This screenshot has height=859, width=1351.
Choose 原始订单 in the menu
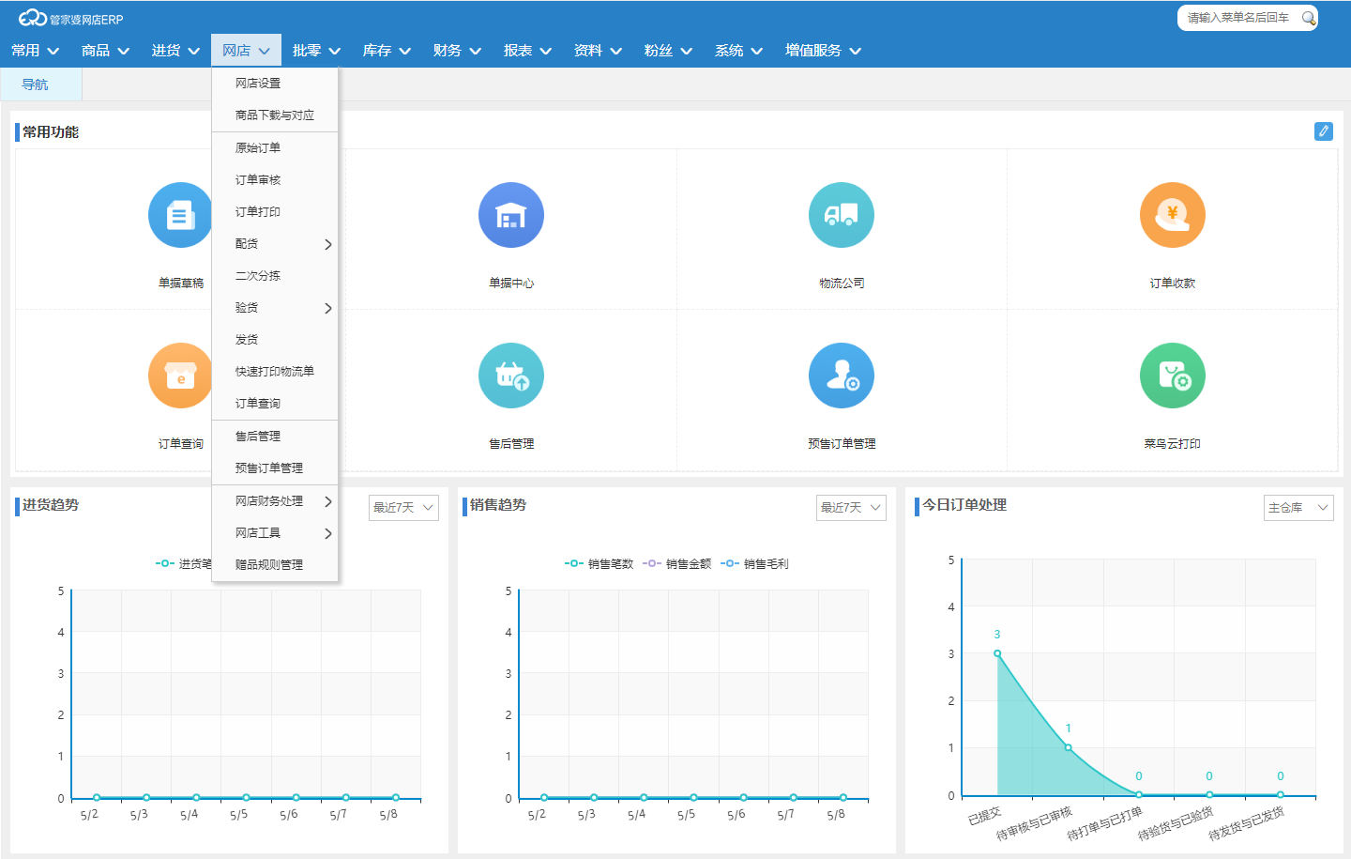coord(275,148)
